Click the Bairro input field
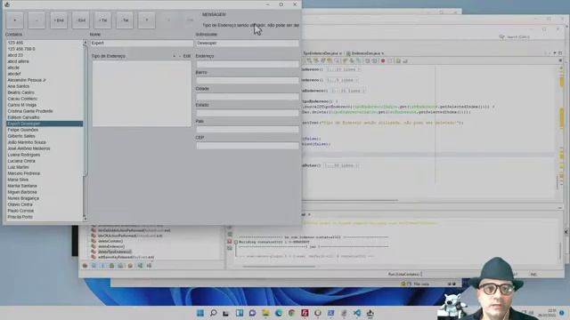The image size is (570, 320). point(248,81)
